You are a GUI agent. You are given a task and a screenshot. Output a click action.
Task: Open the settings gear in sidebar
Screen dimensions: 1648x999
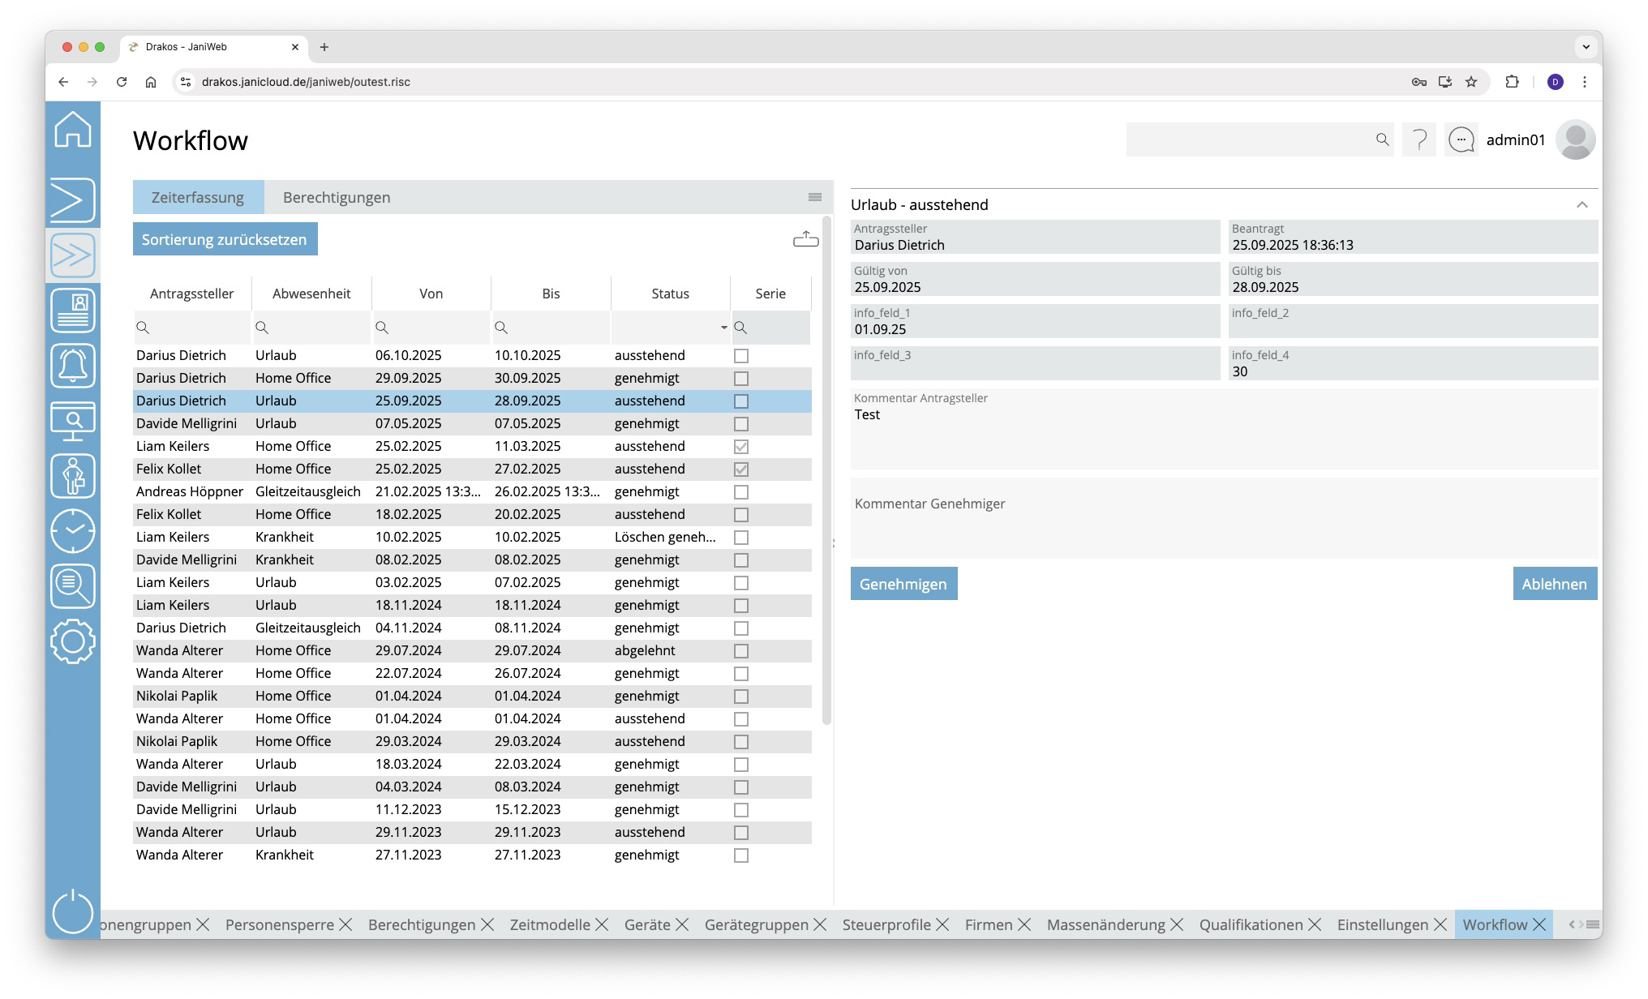73,641
